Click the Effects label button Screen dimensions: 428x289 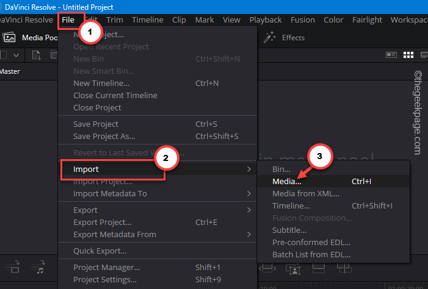pos(293,38)
